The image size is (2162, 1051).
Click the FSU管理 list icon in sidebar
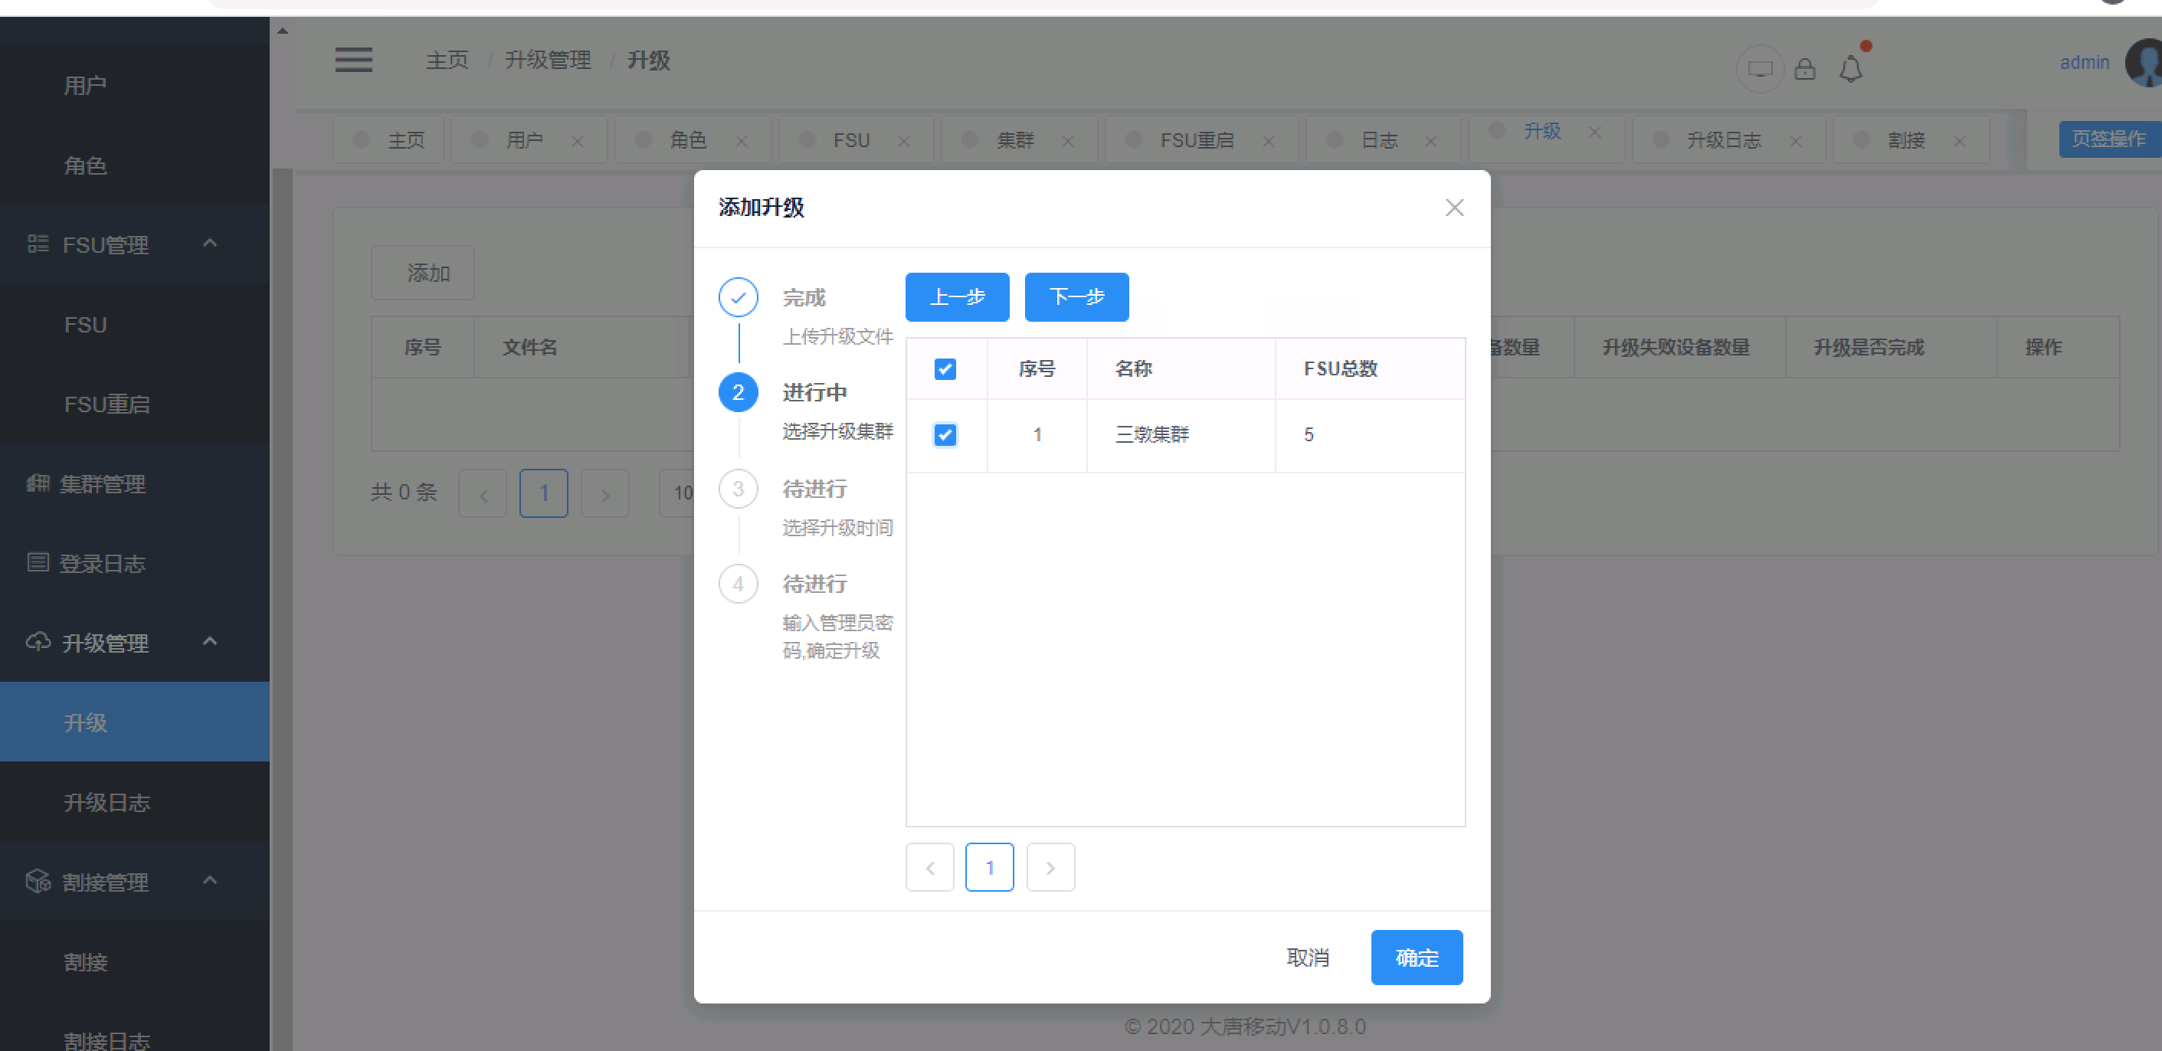(38, 244)
